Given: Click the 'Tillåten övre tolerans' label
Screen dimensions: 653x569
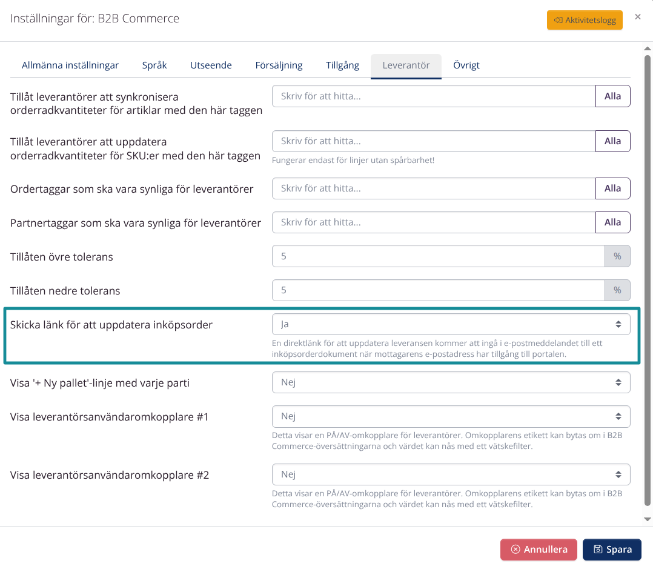Looking at the screenshot, I should [62, 257].
